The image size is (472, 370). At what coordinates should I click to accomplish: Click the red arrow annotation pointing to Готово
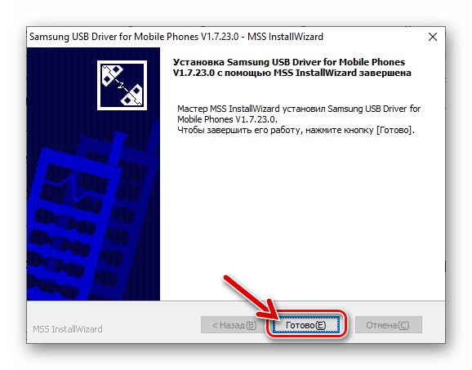click(252, 298)
